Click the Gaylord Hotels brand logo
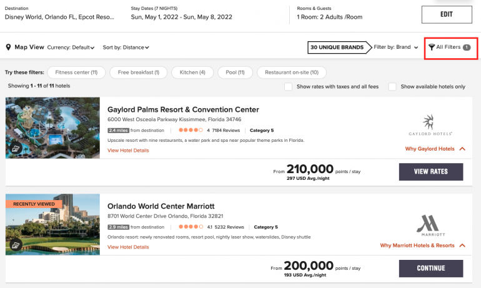The width and height of the screenshot is (481, 288). pyautogui.click(x=429, y=125)
